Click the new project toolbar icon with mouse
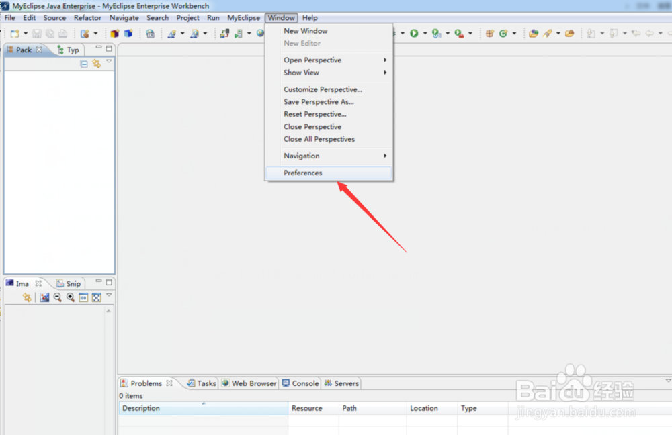The width and height of the screenshot is (672, 435). click(85, 34)
